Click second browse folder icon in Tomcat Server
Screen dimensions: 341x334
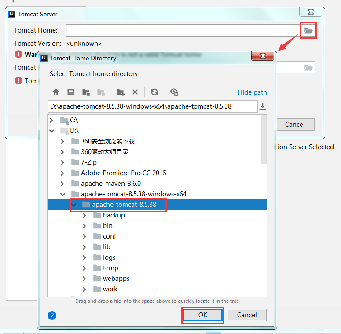(x=308, y=67)
